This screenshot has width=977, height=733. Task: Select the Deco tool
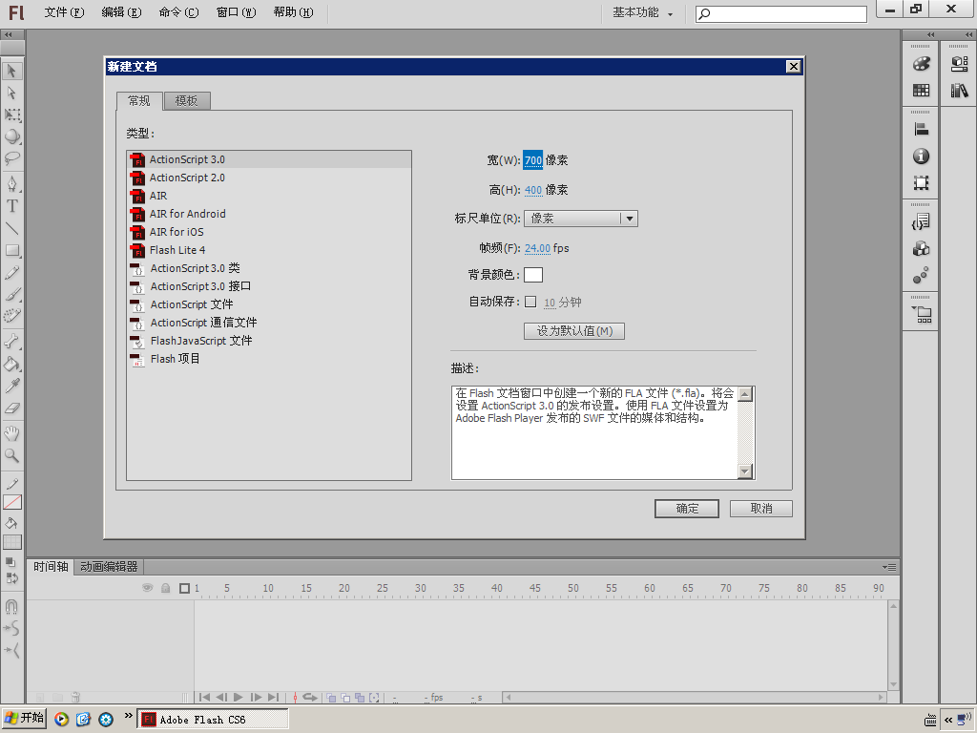(x=11, y=316)
